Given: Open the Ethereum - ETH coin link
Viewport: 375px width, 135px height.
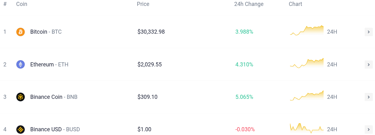Looking at the screenshot, I should [49, 65].
